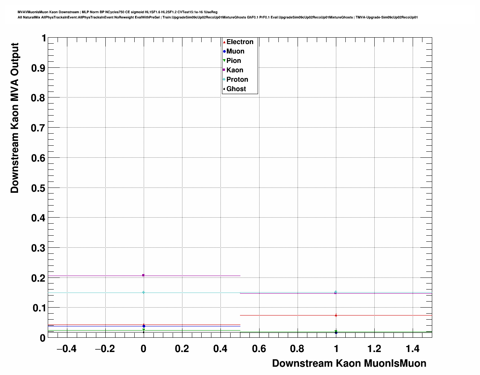
Task: Select the y-axis title "Downstream Kaon MVA Output"
Action: (14, 118)
